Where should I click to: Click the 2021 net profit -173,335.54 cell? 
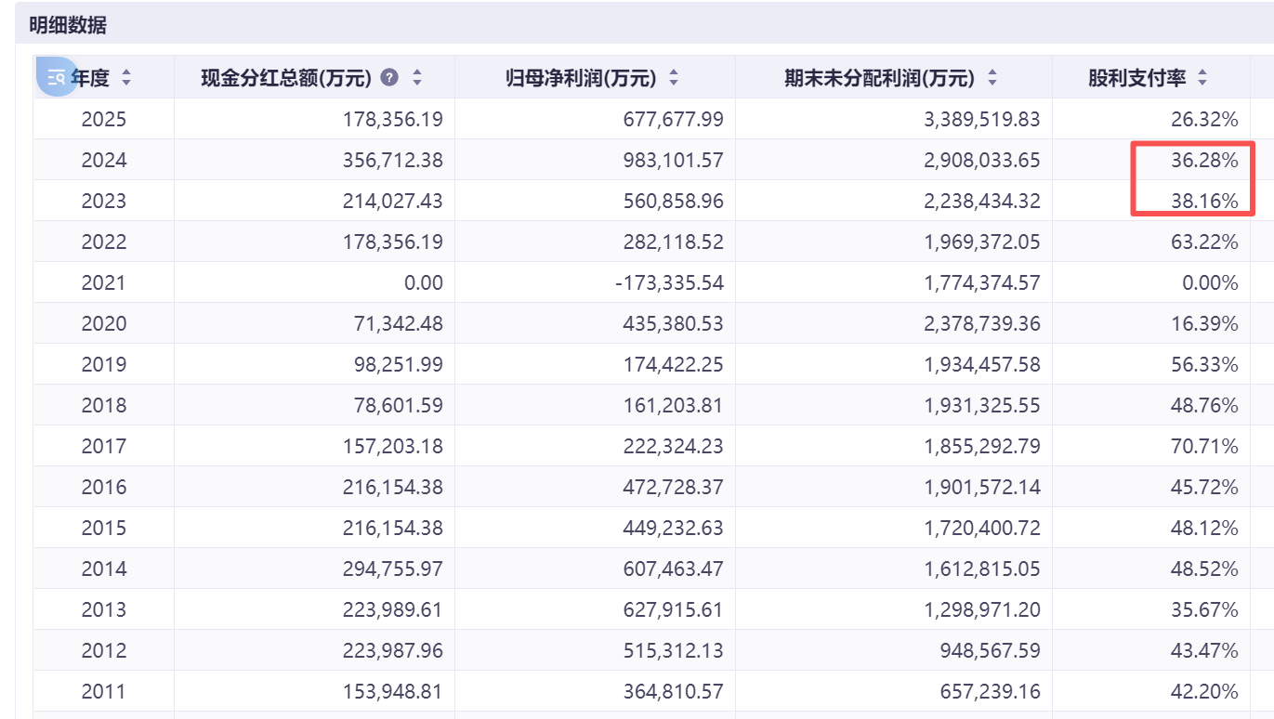(669, 282)
